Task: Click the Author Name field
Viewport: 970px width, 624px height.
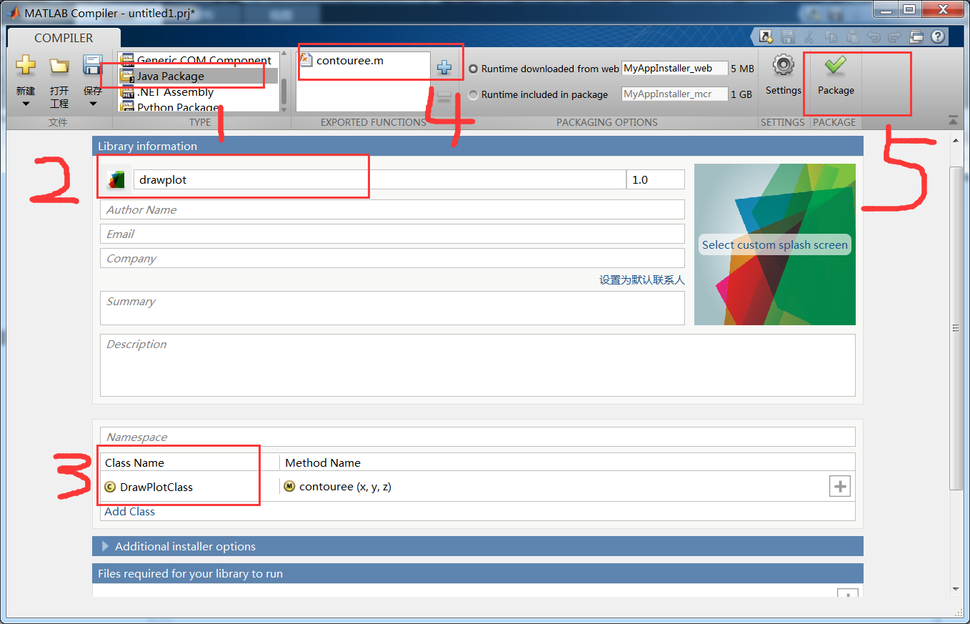Action: 392,209
